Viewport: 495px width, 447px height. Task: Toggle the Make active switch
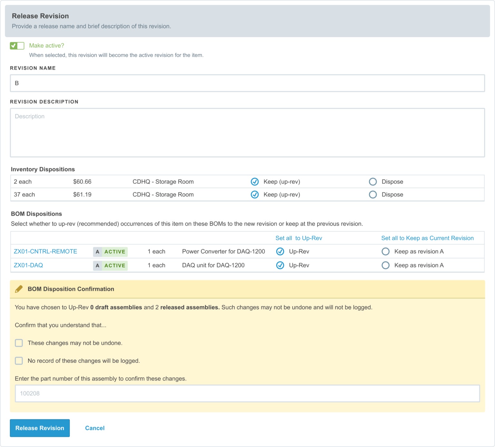point(17,46)
